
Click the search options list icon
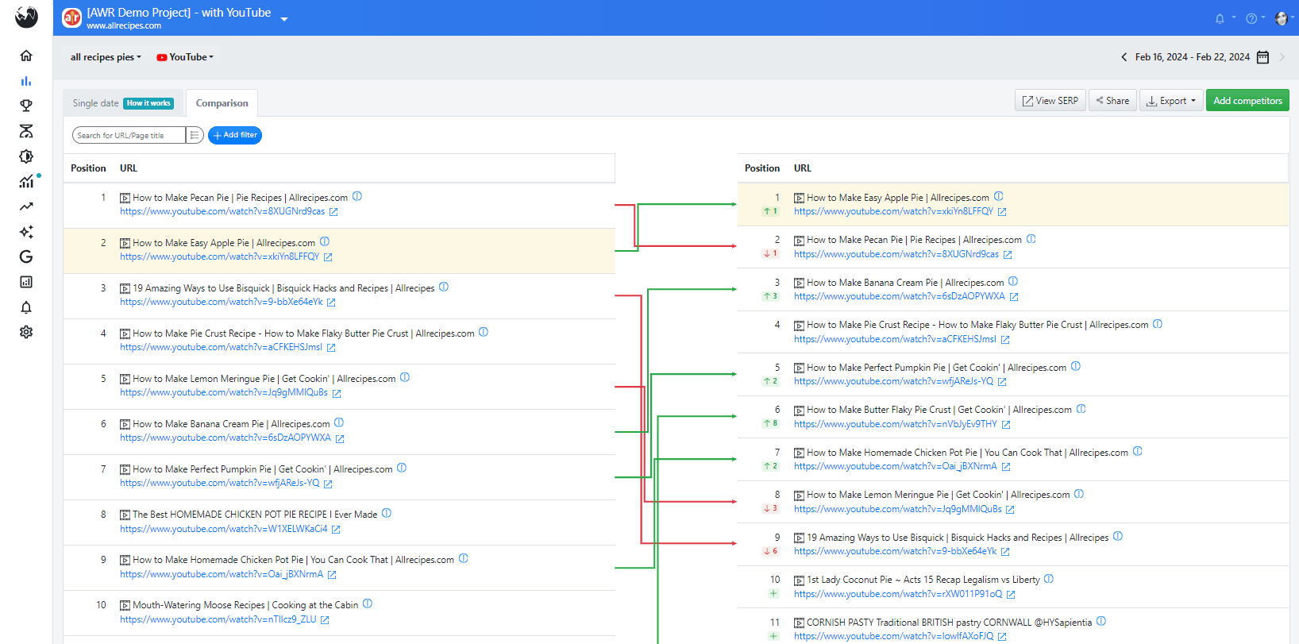pyautogui.click(x=195, y=135)
